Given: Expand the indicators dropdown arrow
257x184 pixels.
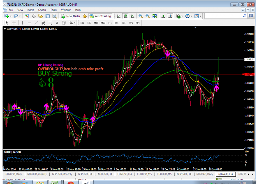Looking at the screenshot, I should [x=182, y=16].
